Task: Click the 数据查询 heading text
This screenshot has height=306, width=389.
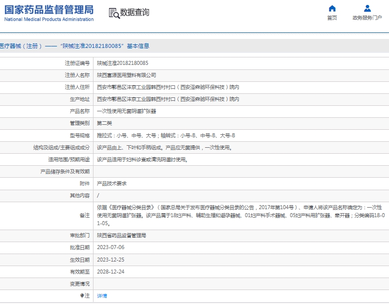Action: (134, 12)
